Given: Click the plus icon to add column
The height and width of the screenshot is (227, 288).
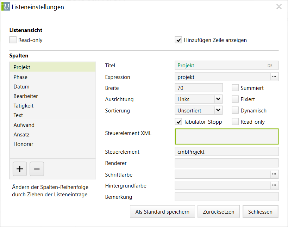Looking at the screenshot, I should (x=20, y=169).
